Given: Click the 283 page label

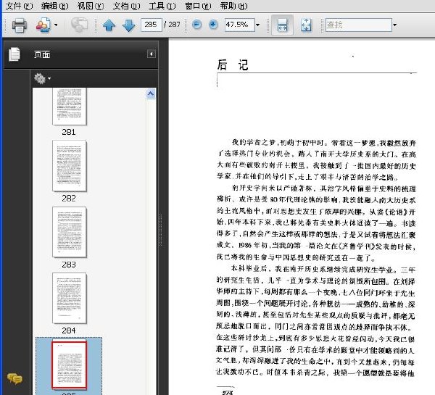Looking at the screenshot, I should (x=69, y=265).
